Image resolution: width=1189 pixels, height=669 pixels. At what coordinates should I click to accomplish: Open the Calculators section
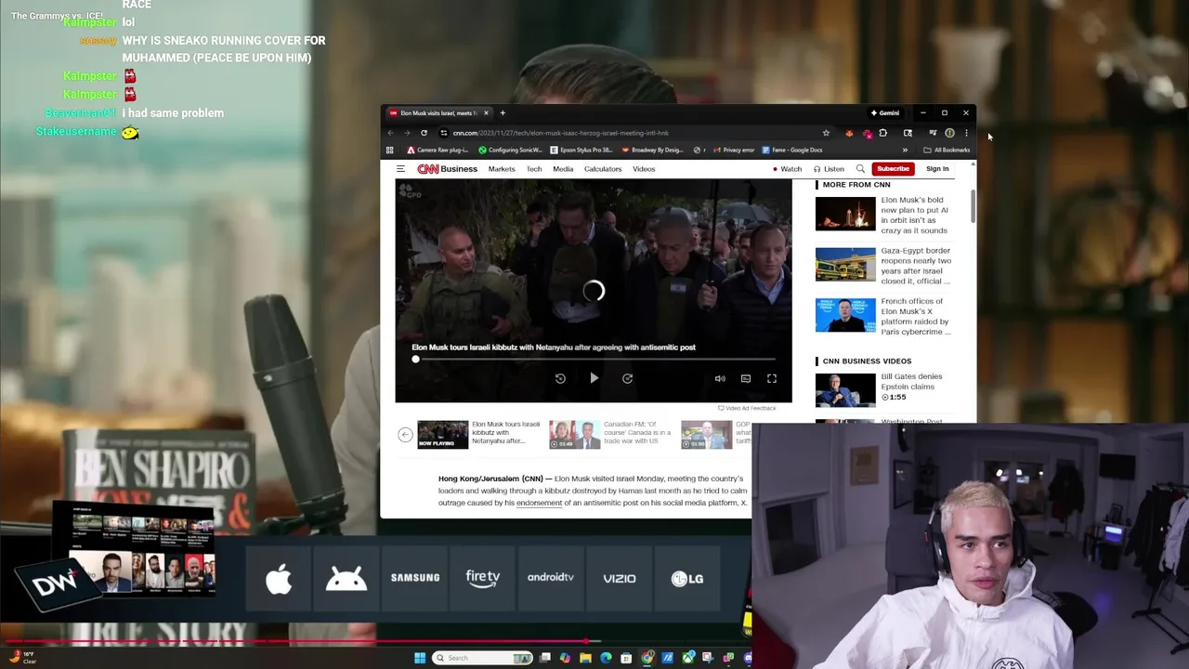603,169
